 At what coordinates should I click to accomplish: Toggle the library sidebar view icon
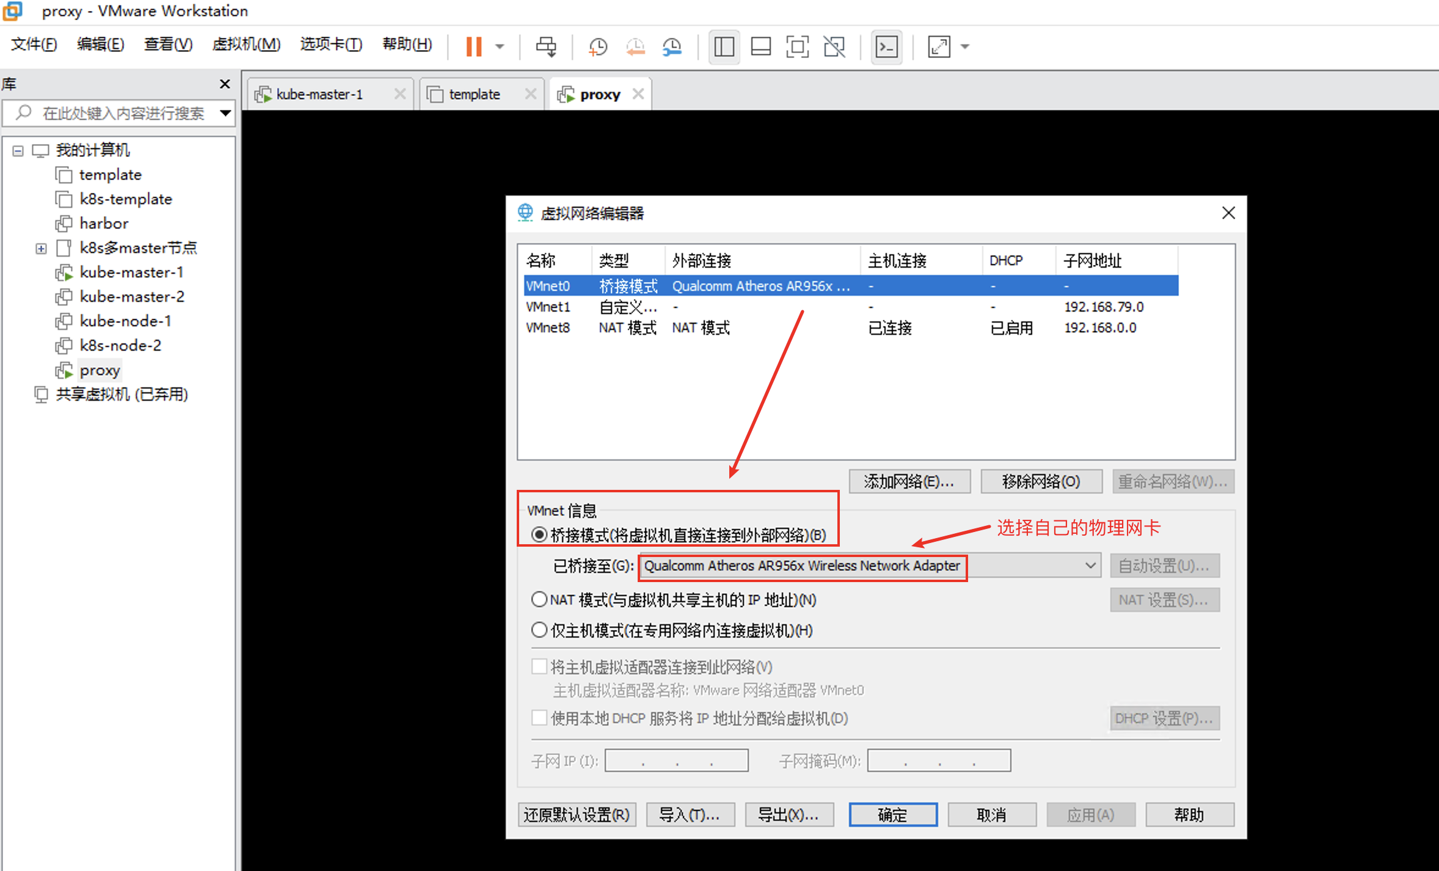(x=724, y=46)
